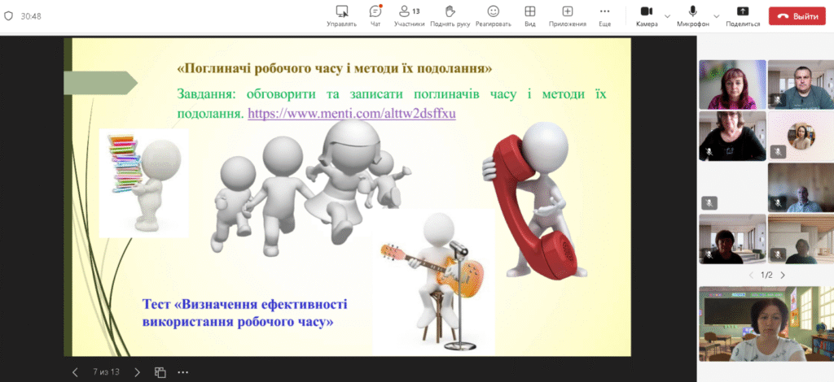Click the guitarist figure image
Viewport: 834px width, 382px height.
point(433,281)
